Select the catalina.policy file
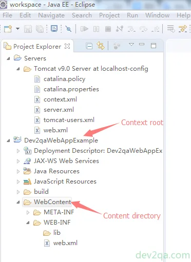Viewport: 191px width, 262px height. [65, 79]
